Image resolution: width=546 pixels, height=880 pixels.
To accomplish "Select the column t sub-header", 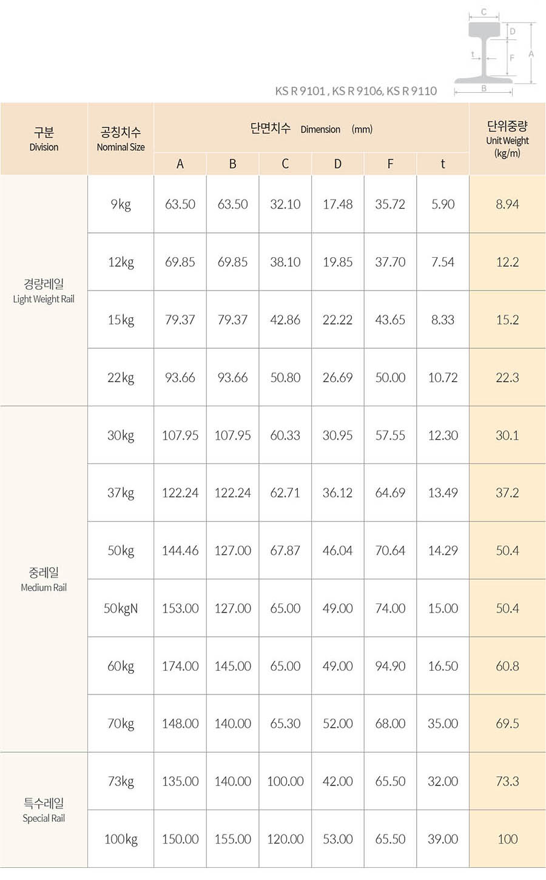I will coord(443,164).
